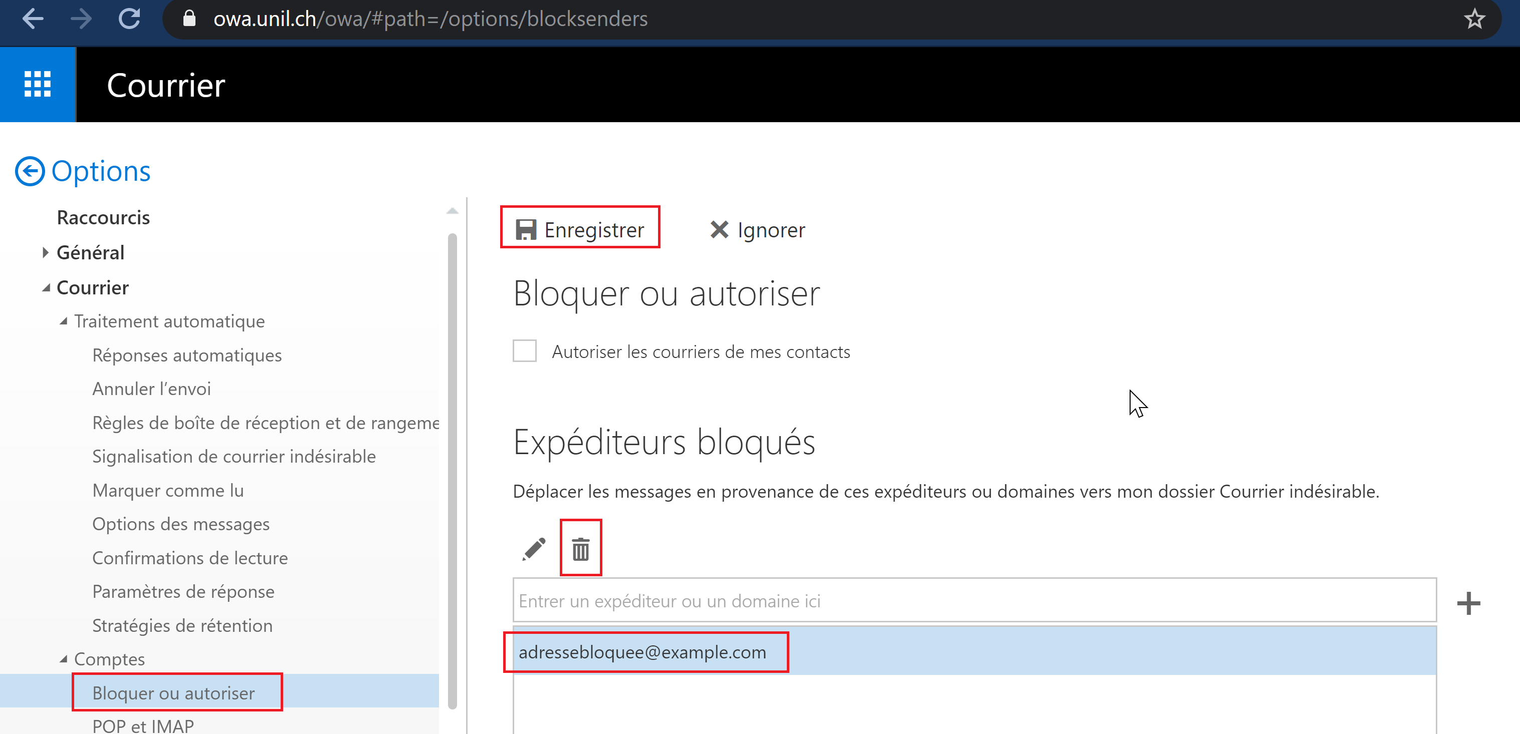Select Signalisation de courrier indésirable
This screenshot has width=1520, height=734.
coord(234,456)
